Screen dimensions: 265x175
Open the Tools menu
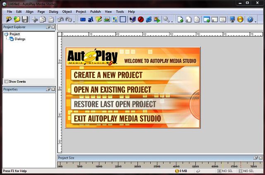120,12
